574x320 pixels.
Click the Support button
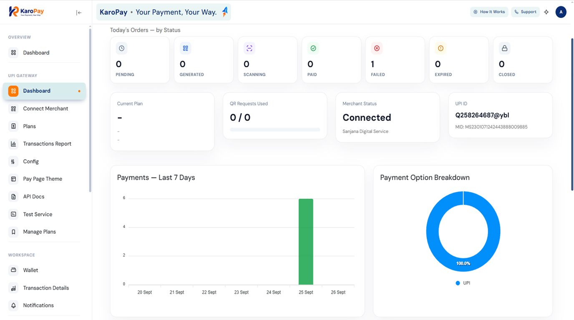526,12
